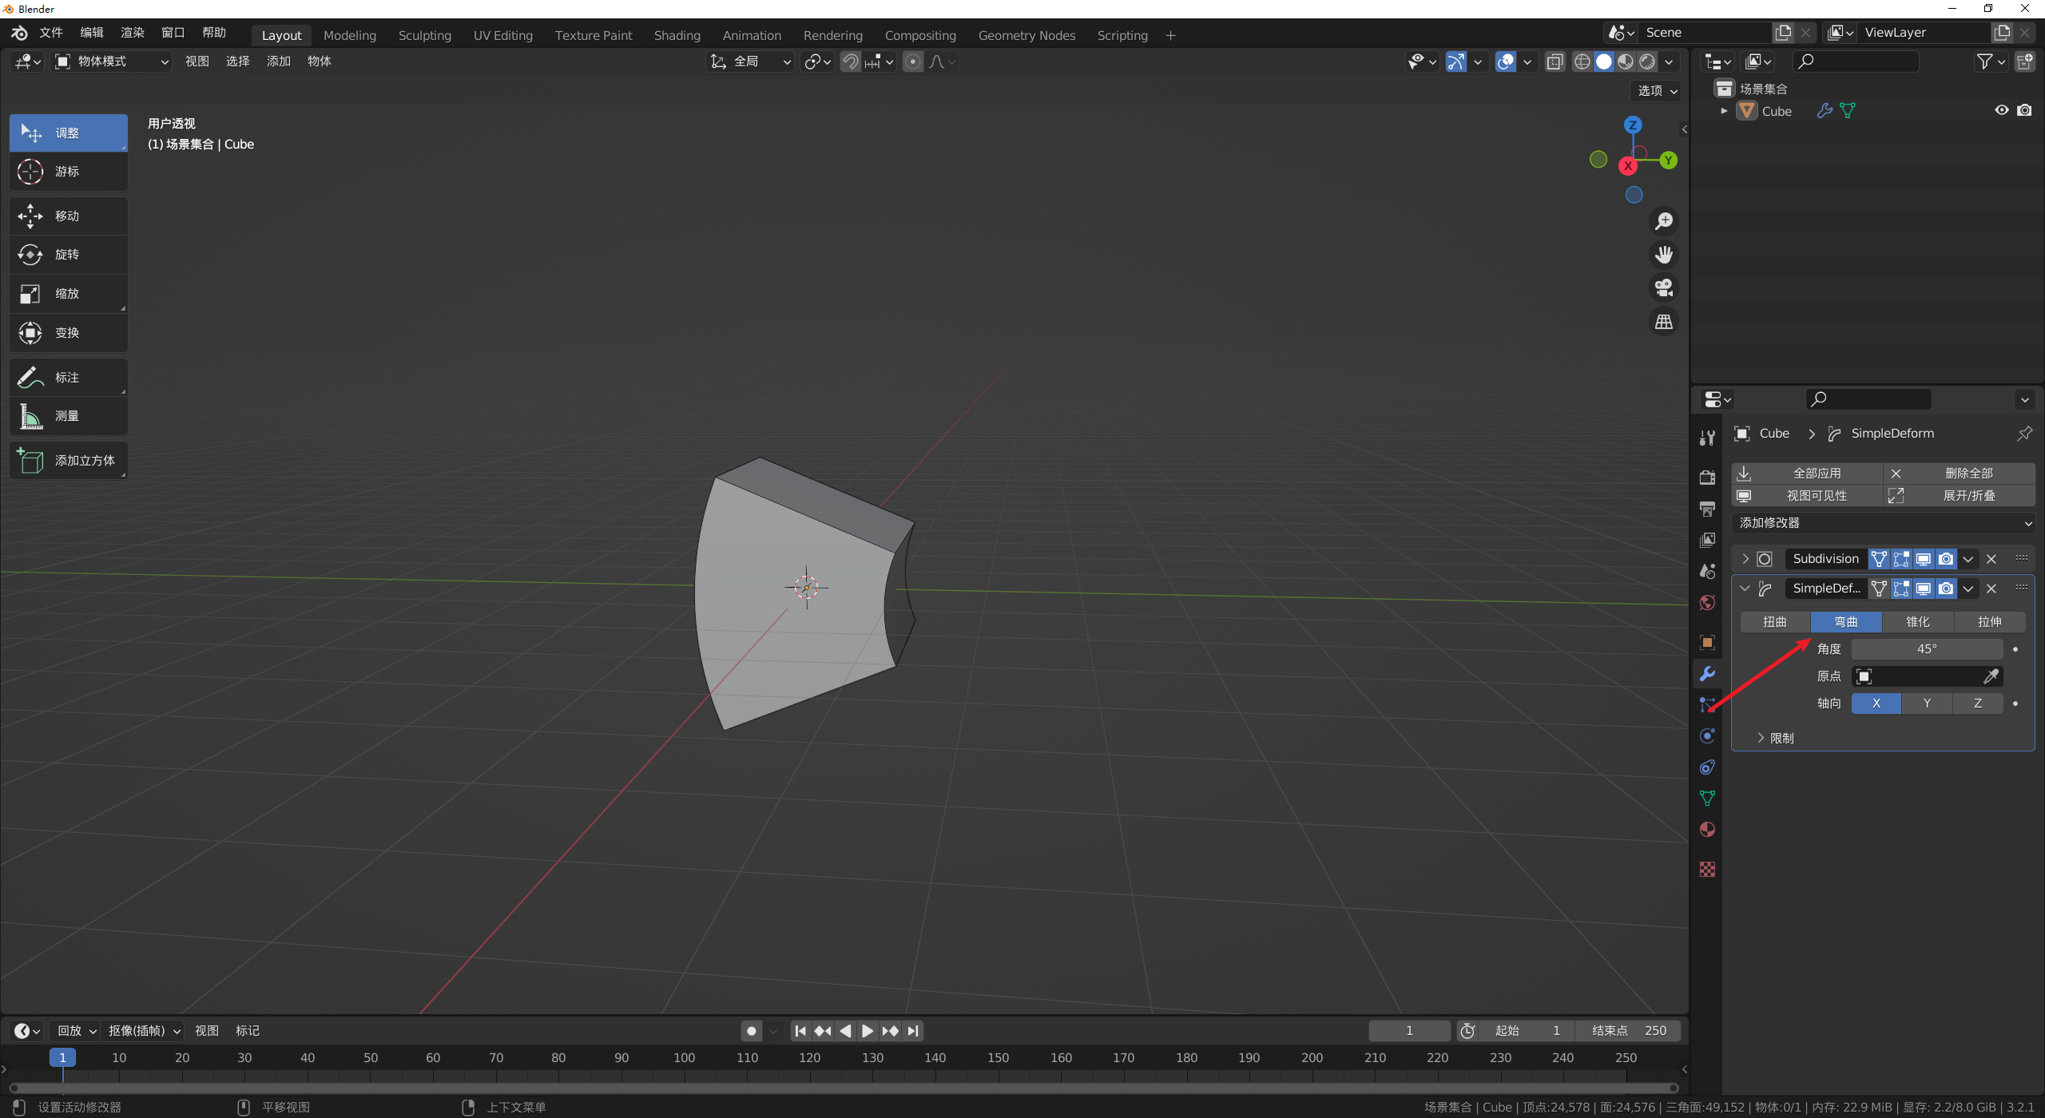Select the Taper (锥化) deform mode
2045x1118 pixels.
tap(1917, 622)
